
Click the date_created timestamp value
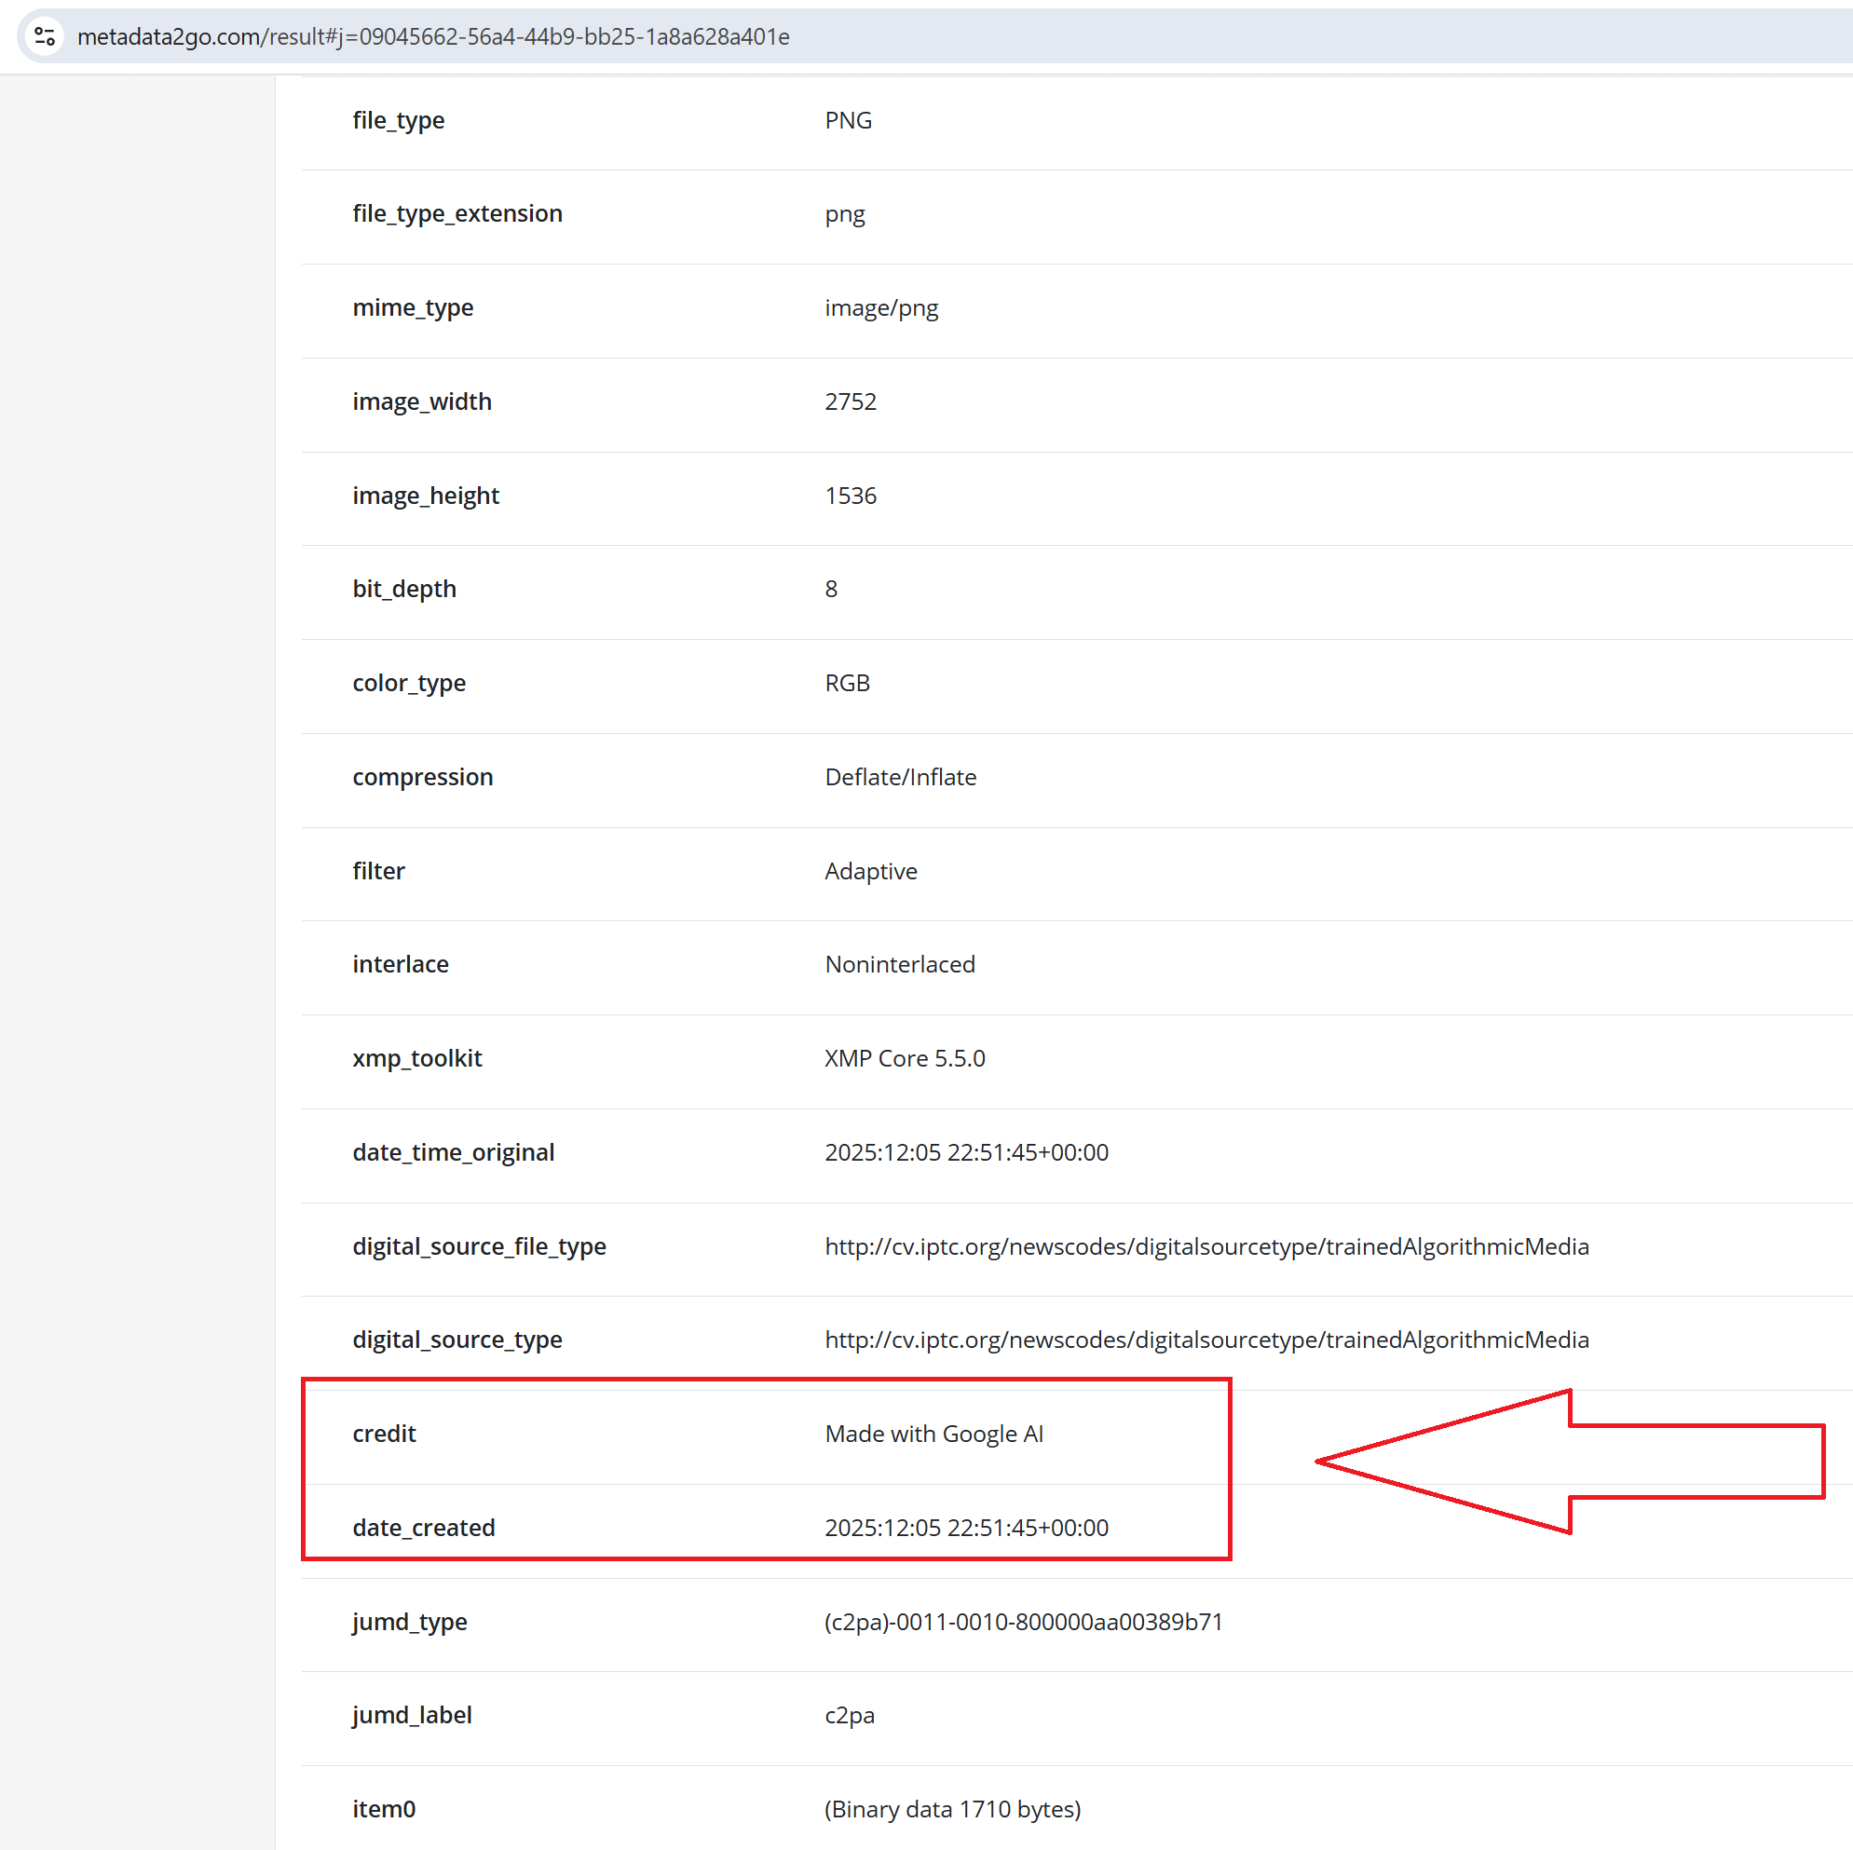(966, 1527)
